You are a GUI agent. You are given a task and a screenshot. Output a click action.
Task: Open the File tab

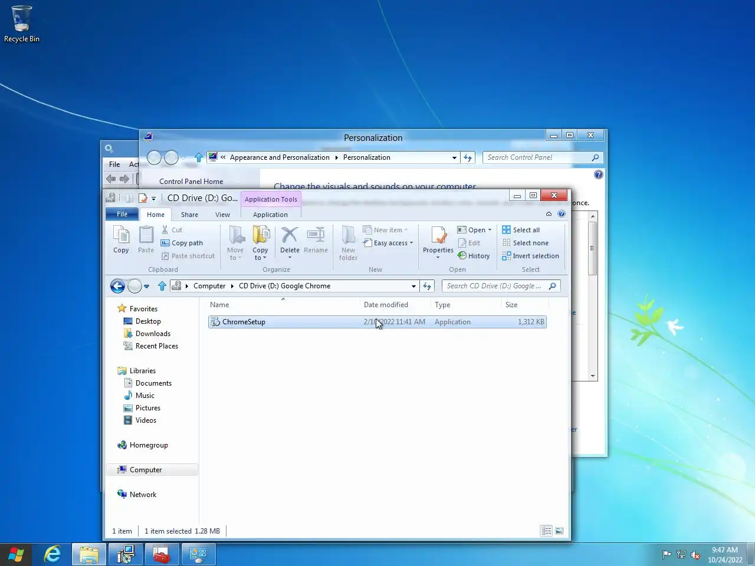pyautogui.click(x=122, y=214)
